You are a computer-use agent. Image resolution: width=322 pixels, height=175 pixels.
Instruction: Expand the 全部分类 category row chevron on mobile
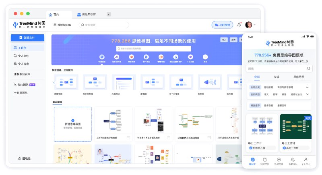(x=308, y=87)
